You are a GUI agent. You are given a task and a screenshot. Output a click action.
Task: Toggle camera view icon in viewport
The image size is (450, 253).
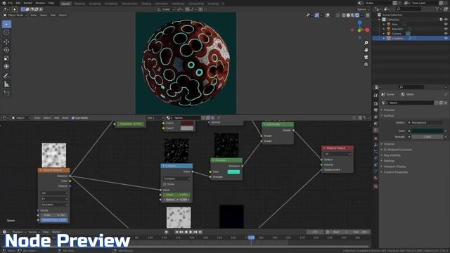tap(366, 58)
